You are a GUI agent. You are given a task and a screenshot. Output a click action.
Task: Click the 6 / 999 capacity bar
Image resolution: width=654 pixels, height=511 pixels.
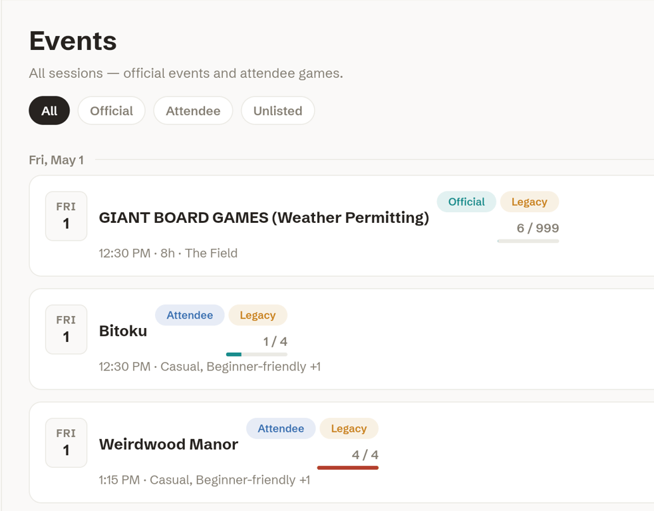(x=528, y=241)
